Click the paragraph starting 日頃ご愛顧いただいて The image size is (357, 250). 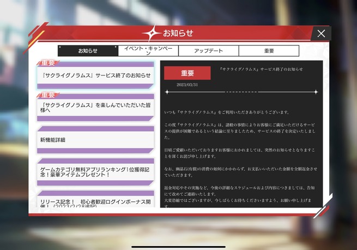[x=239, y=153]
